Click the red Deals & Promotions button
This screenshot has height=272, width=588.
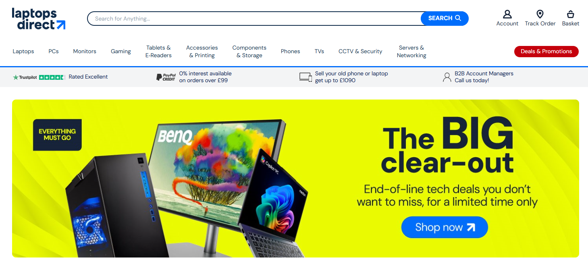(x=546, y=51)
